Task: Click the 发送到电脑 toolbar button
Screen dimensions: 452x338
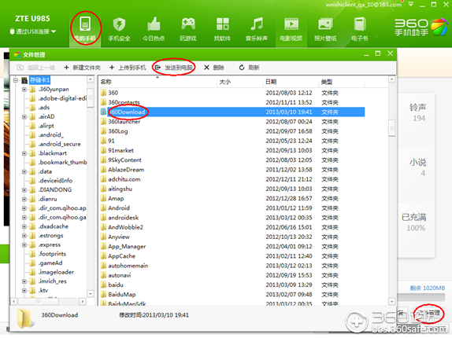Action: tap(174, 68)
